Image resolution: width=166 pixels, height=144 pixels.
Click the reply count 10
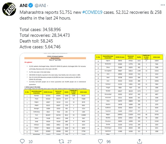click(x=30, y=141)
